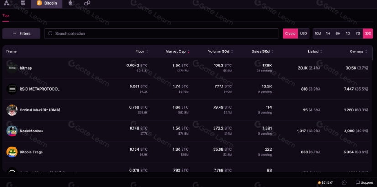
Task: Open RSIC METAPROTOCOL collection name
Action: [39, 89]
